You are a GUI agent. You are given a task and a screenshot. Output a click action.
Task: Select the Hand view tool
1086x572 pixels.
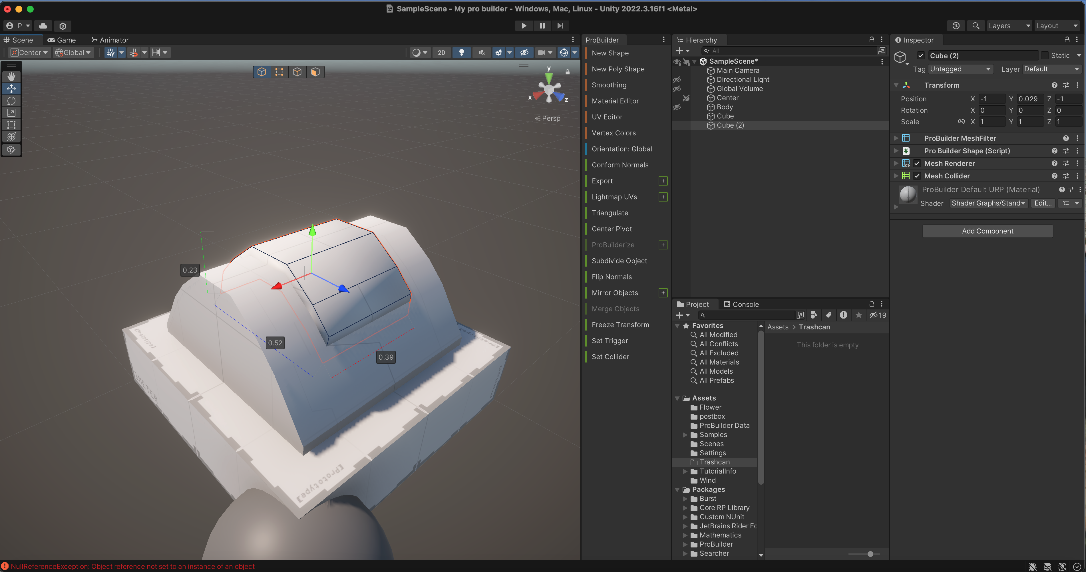[11, 76]
